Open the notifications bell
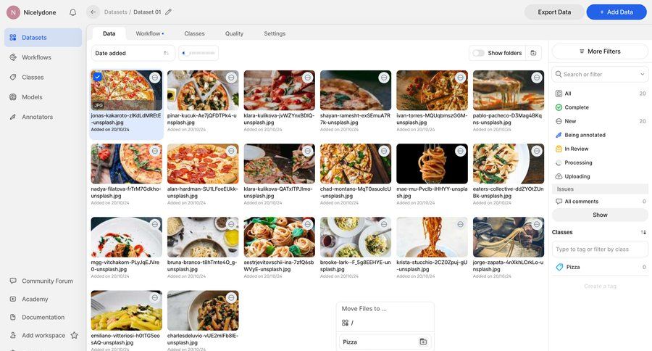 (72, 12)
